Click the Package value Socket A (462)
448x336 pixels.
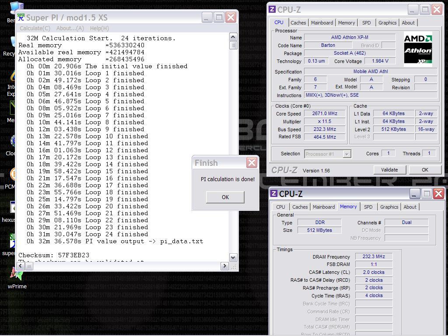(x=350, y=53)
